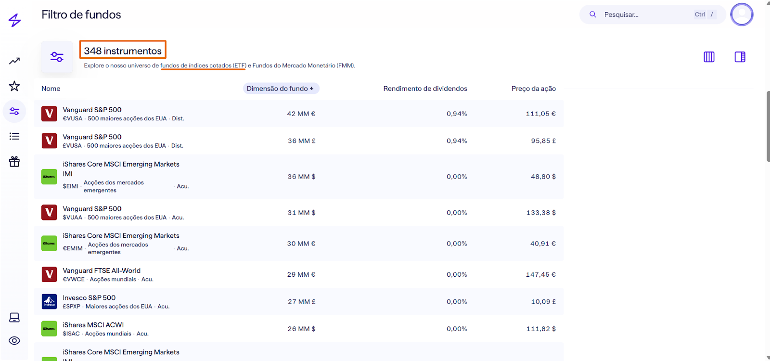Viewport: 770px width, 361px height.
Task: Click the Filtro de fundos page title
Action: [x=81, y=15]
